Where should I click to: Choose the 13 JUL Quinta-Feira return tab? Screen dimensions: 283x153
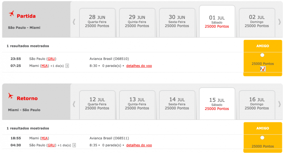click(137, 104)
